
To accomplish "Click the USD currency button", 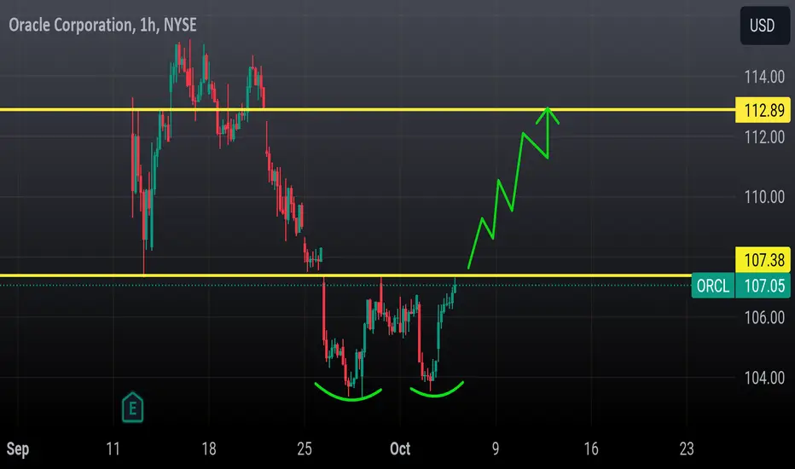I will (764, 26).
